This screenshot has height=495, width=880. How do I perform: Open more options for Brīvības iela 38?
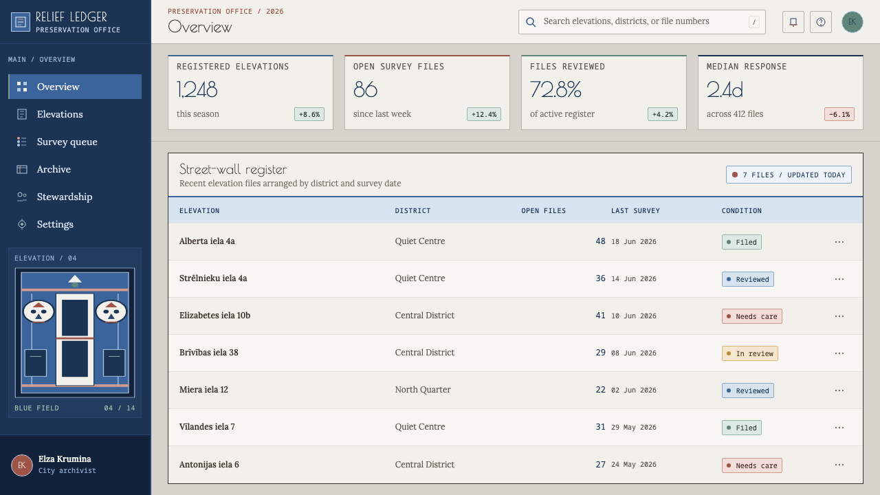coord(839,353)
